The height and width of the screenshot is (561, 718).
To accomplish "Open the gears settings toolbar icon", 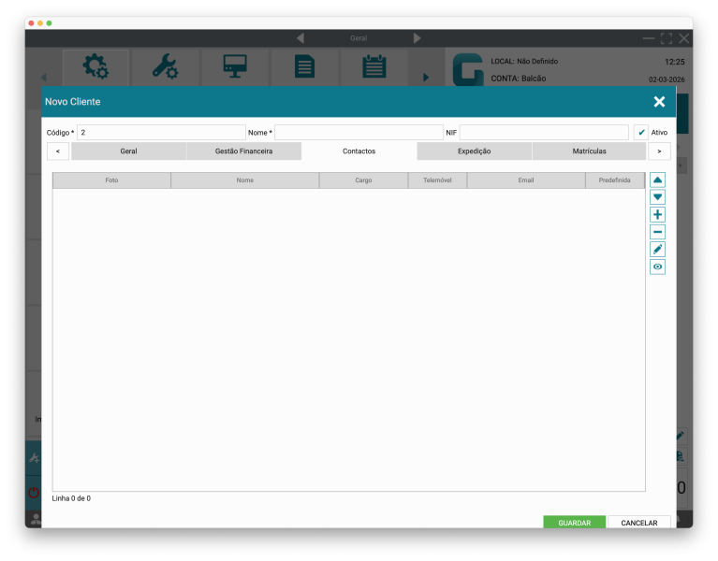I will click(95, 67).
